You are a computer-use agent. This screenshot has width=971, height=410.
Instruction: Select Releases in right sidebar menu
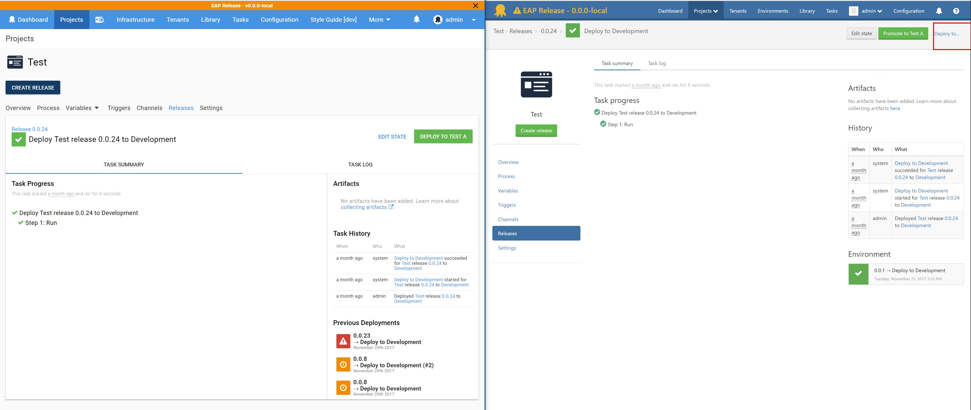coord(536,233)
